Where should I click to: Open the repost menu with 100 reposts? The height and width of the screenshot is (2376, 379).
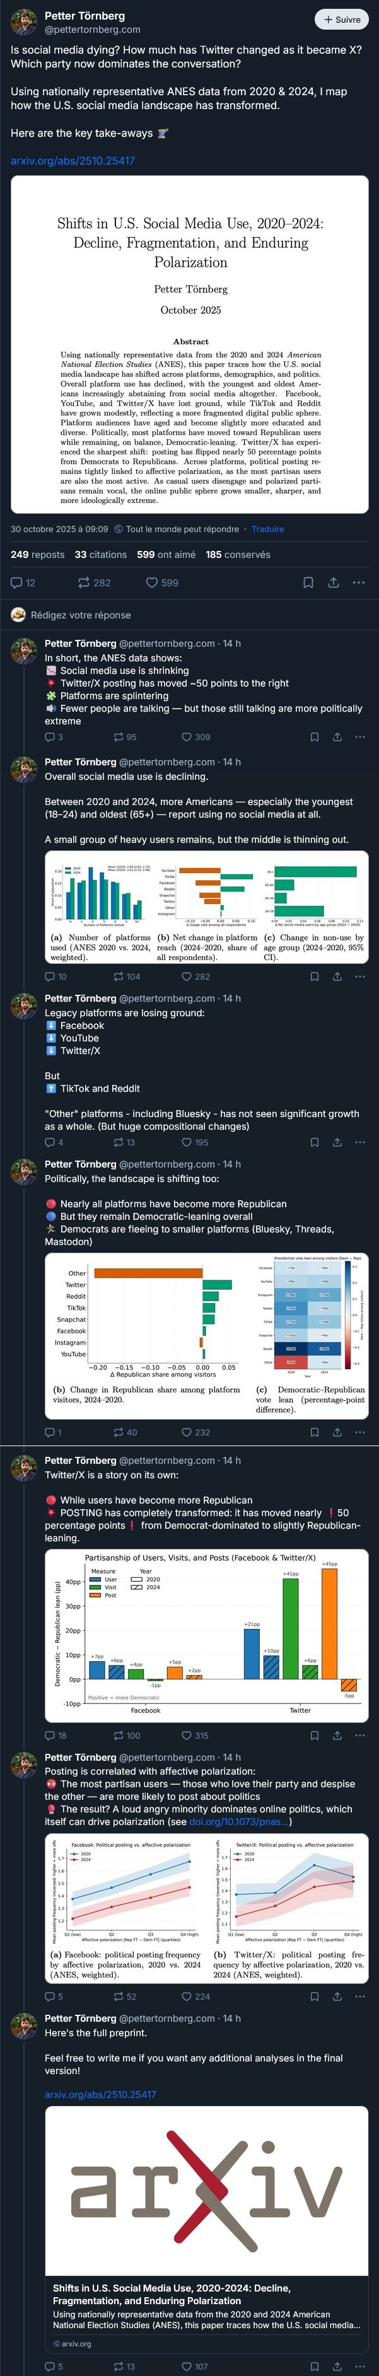(126, 1735)
